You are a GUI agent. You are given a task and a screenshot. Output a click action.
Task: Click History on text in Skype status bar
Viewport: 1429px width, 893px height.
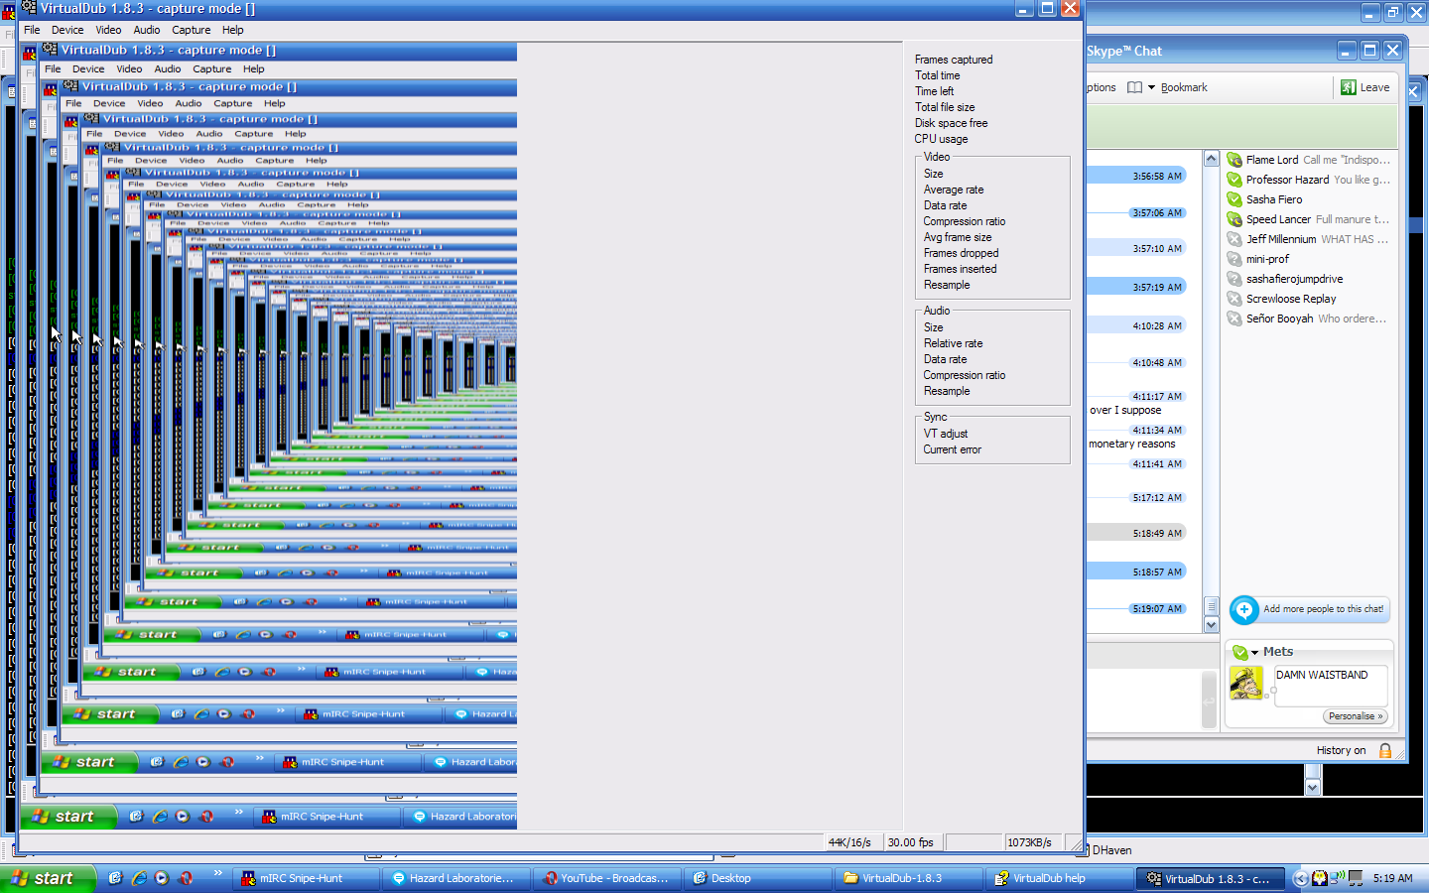click(1341, 750)
